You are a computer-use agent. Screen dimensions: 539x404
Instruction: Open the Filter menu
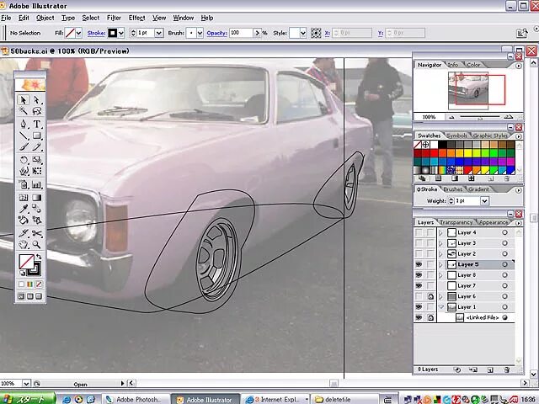(114, 18)
